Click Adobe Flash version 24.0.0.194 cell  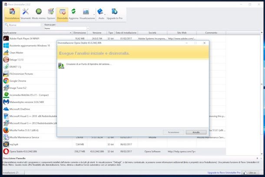(x=97, y=39)
